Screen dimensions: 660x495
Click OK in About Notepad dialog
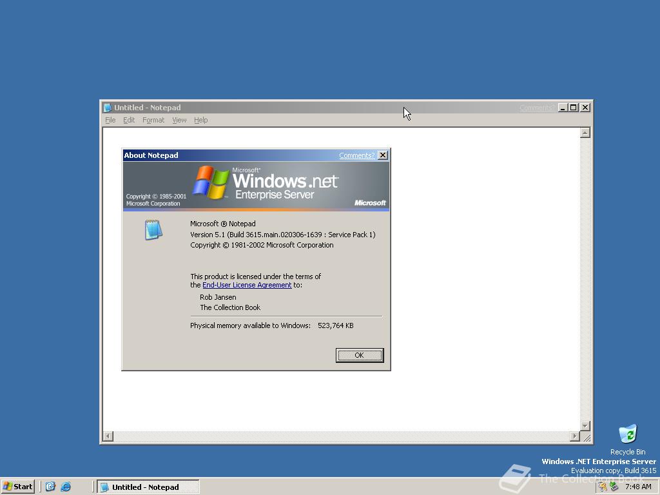tap(360, 355)
